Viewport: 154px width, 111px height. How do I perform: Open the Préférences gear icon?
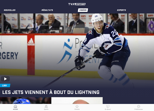click(x=139, y=107)
